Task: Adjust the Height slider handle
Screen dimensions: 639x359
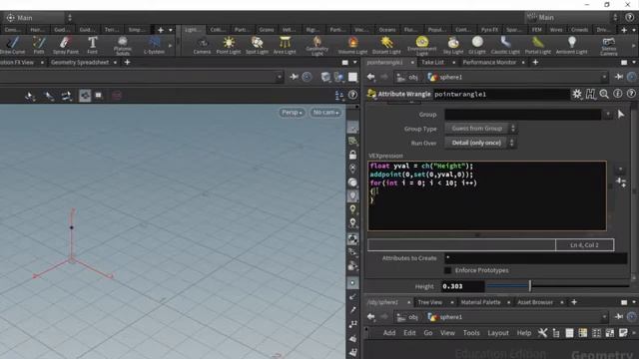Action: (530, 286)
